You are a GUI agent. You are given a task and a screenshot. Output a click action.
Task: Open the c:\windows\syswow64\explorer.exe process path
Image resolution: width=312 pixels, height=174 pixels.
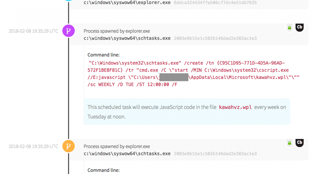pos(127,3)
